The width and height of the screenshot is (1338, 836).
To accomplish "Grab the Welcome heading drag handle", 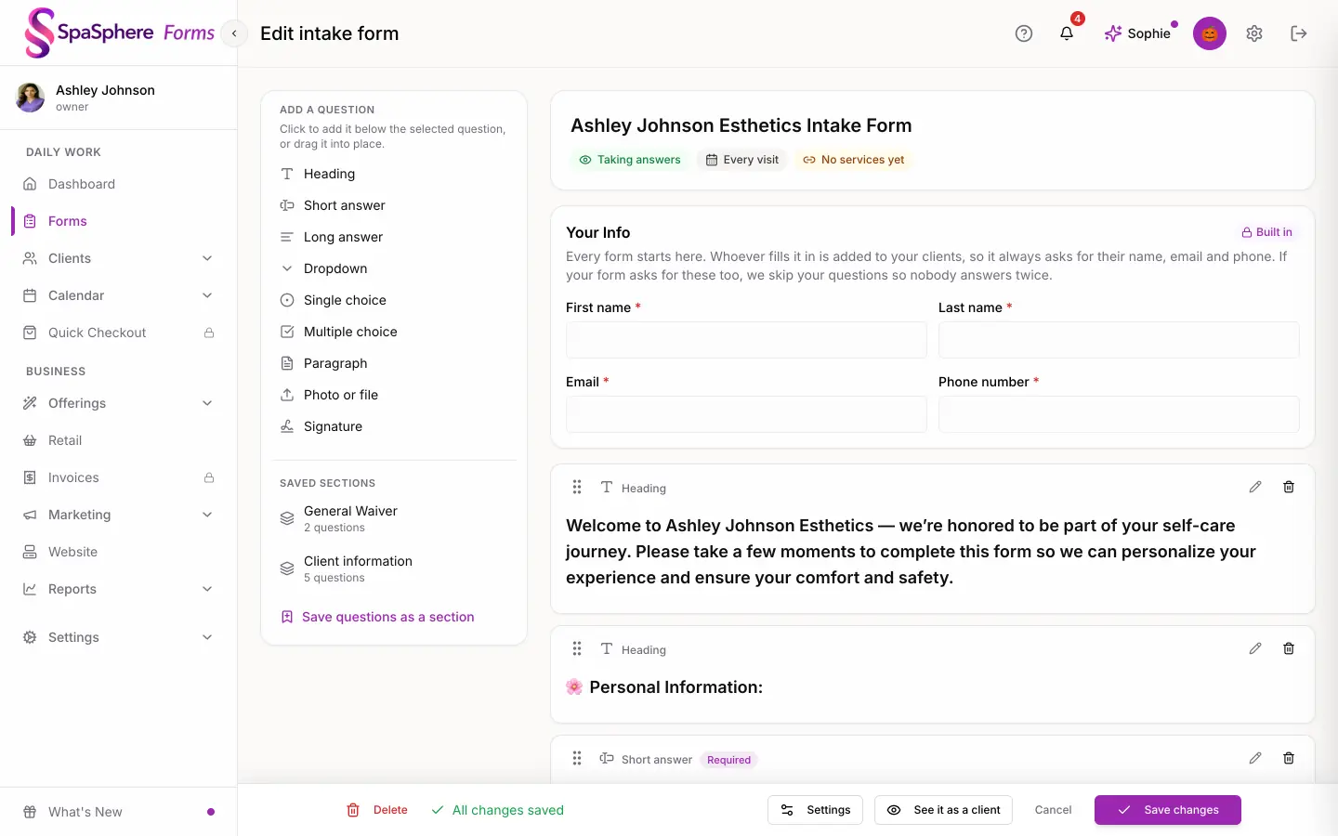I will 577,487.
